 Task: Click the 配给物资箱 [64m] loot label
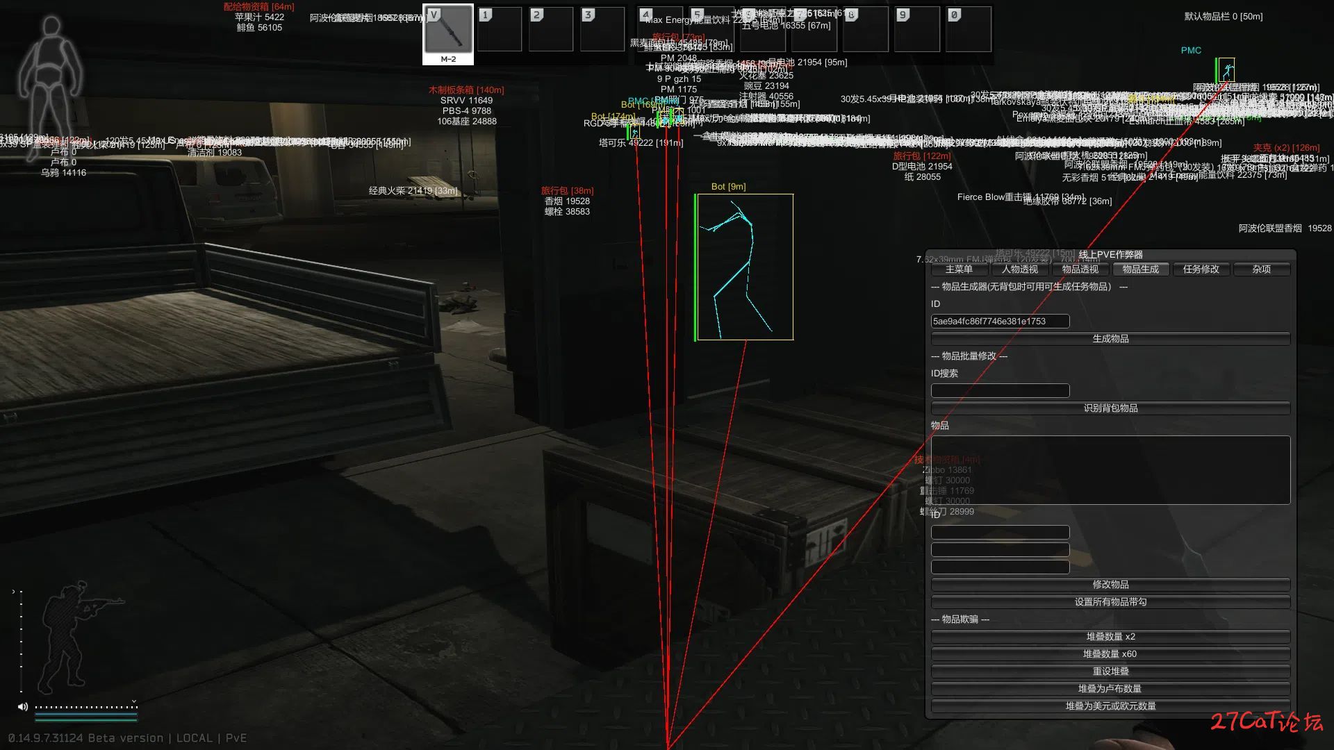tap(258, 7)
